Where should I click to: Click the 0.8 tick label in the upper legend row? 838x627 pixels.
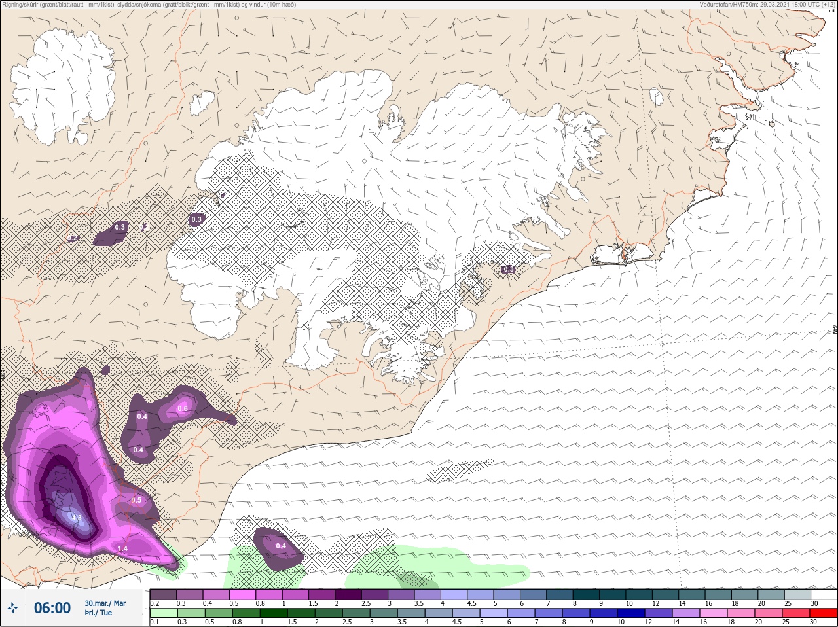pyautogui.click(x=261, y=603)
